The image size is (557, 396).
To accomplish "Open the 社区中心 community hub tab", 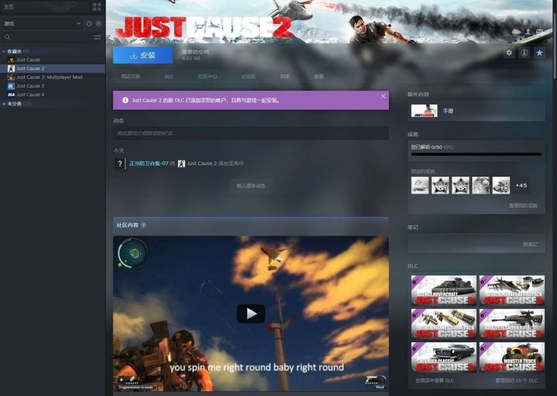I will 207,76.
